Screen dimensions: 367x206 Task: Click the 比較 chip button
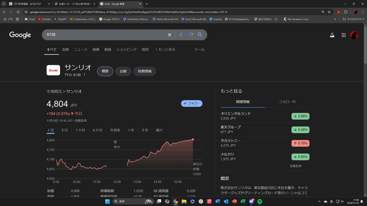[x=123, y=71]
